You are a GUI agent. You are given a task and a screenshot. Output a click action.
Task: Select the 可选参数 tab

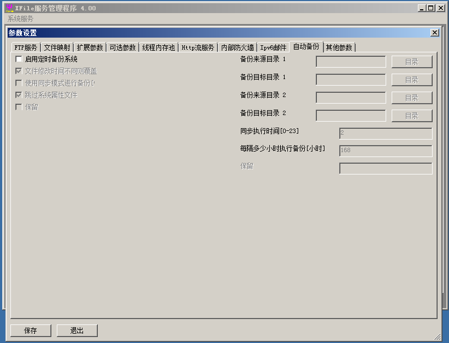pos(122,47)
